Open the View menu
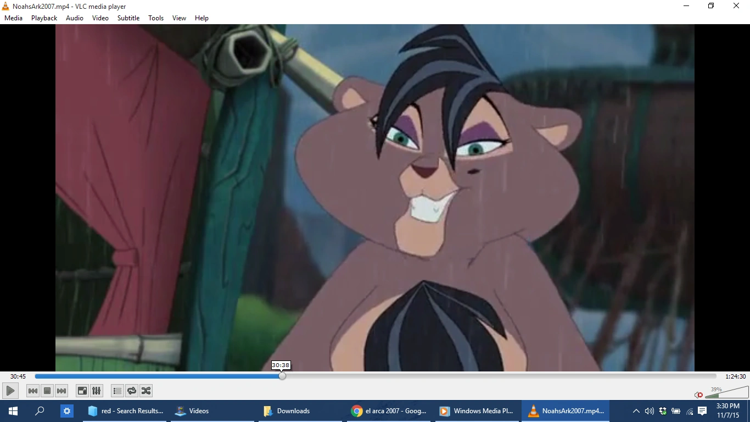The width and height of the screenshot is (750, 422). pos(180,18)
